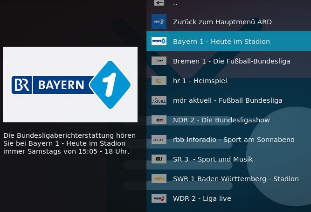This screenshot has width=311, height=212.
Task: Choose 'SR 3 - Sport und Musik'
Action: 228,159
